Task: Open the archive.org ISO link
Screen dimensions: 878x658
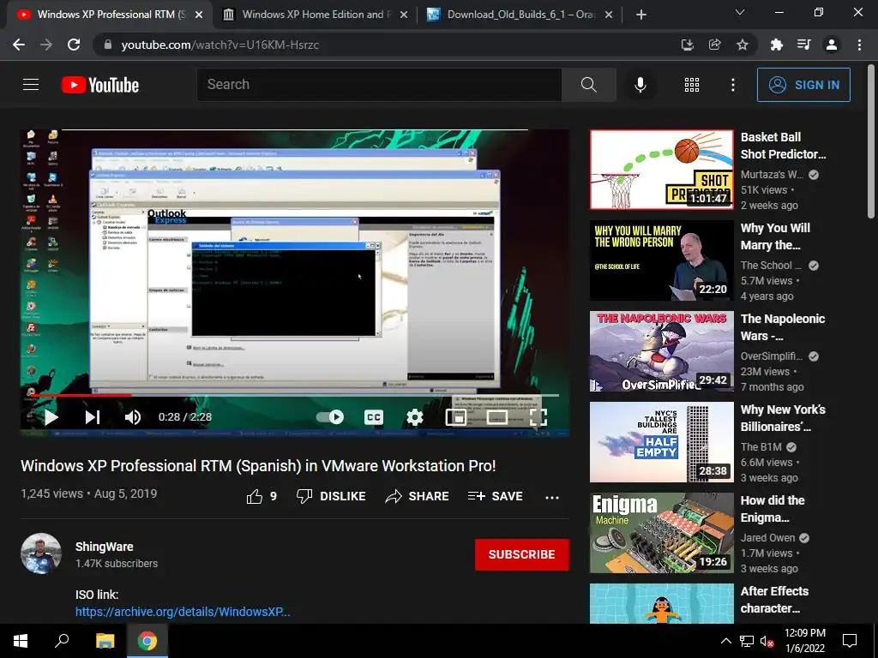Action: (183, 612)
